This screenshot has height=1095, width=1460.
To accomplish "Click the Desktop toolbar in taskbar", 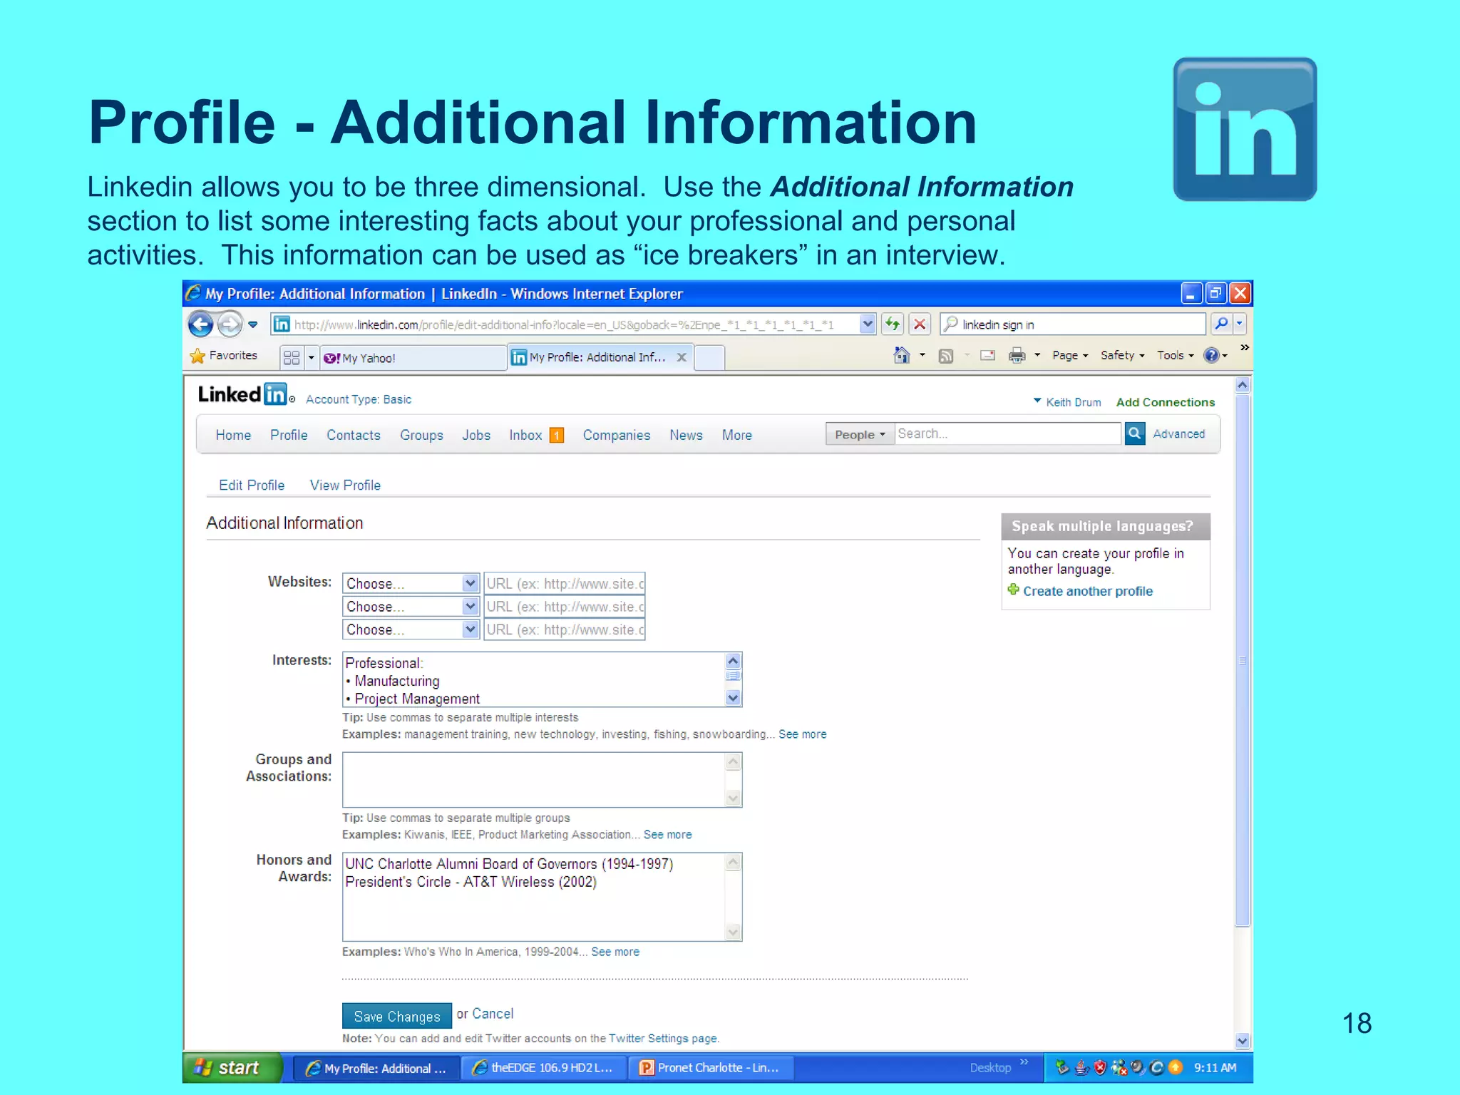I will (989, 1068).
